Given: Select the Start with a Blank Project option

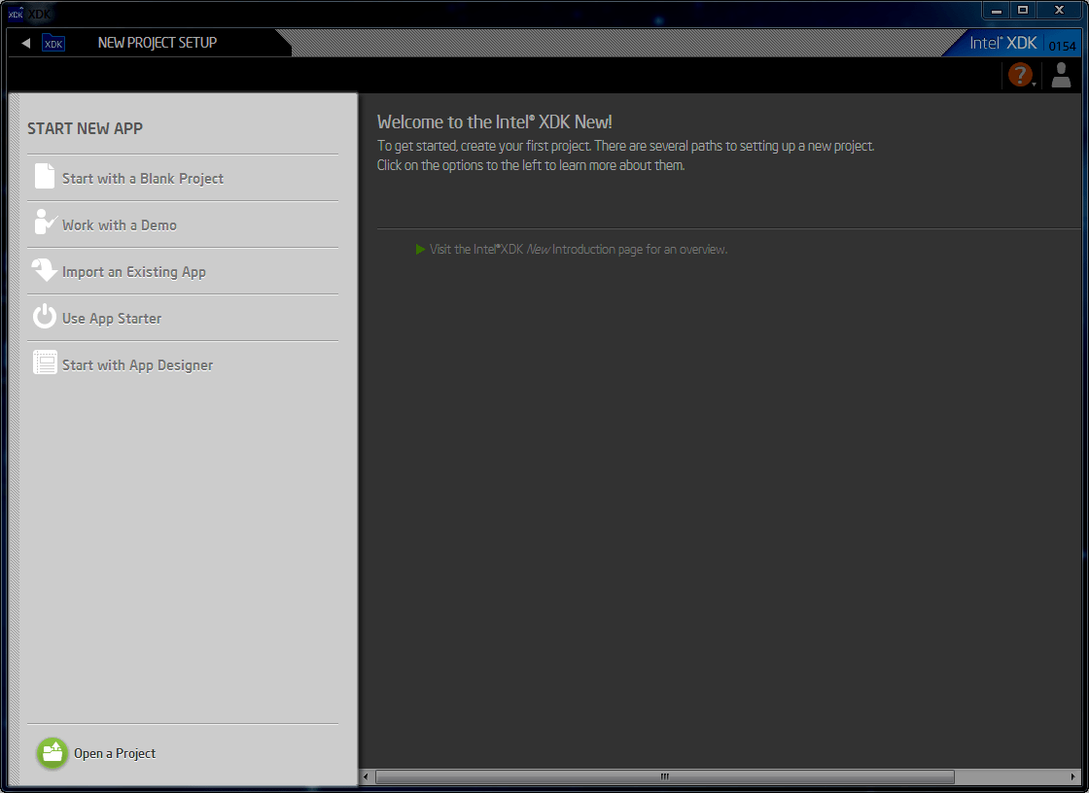Looking at the screenshot, I should [x=142, y=178].
